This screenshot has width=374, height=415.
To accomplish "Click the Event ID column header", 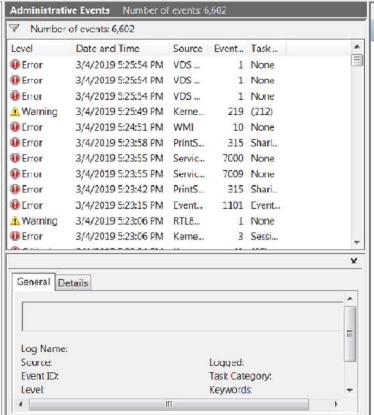I will point(228,49).
